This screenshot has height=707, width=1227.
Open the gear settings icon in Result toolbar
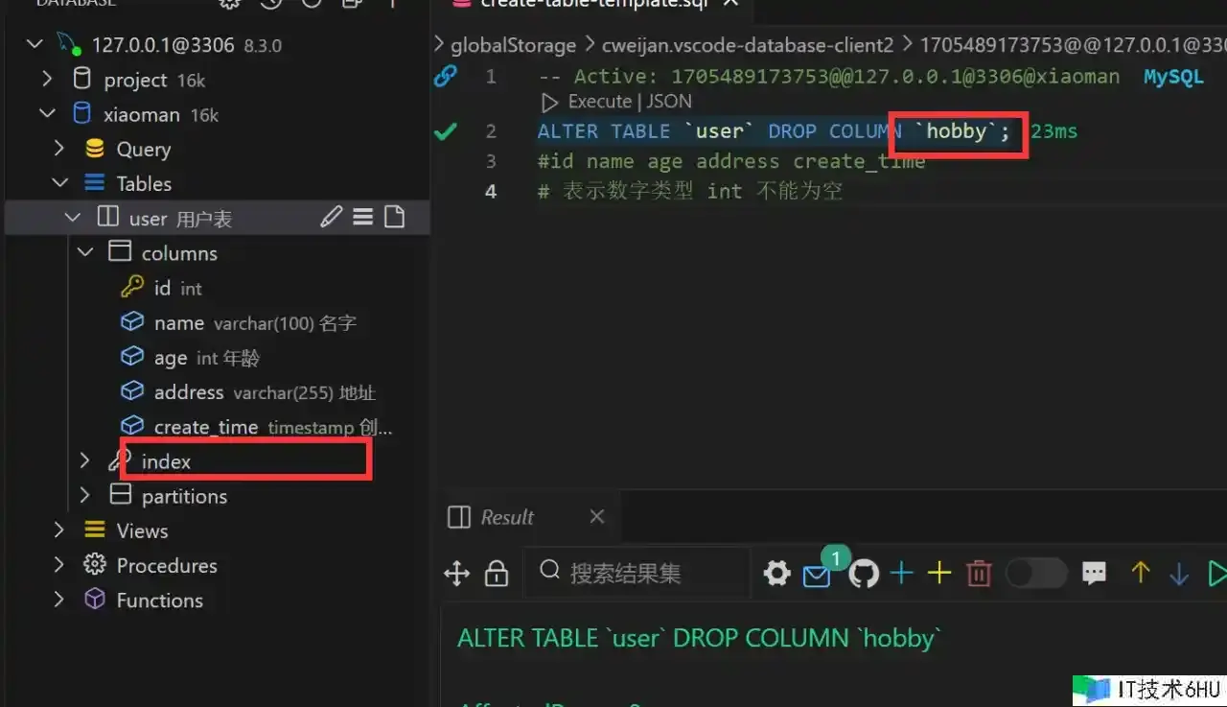point(776,574)
